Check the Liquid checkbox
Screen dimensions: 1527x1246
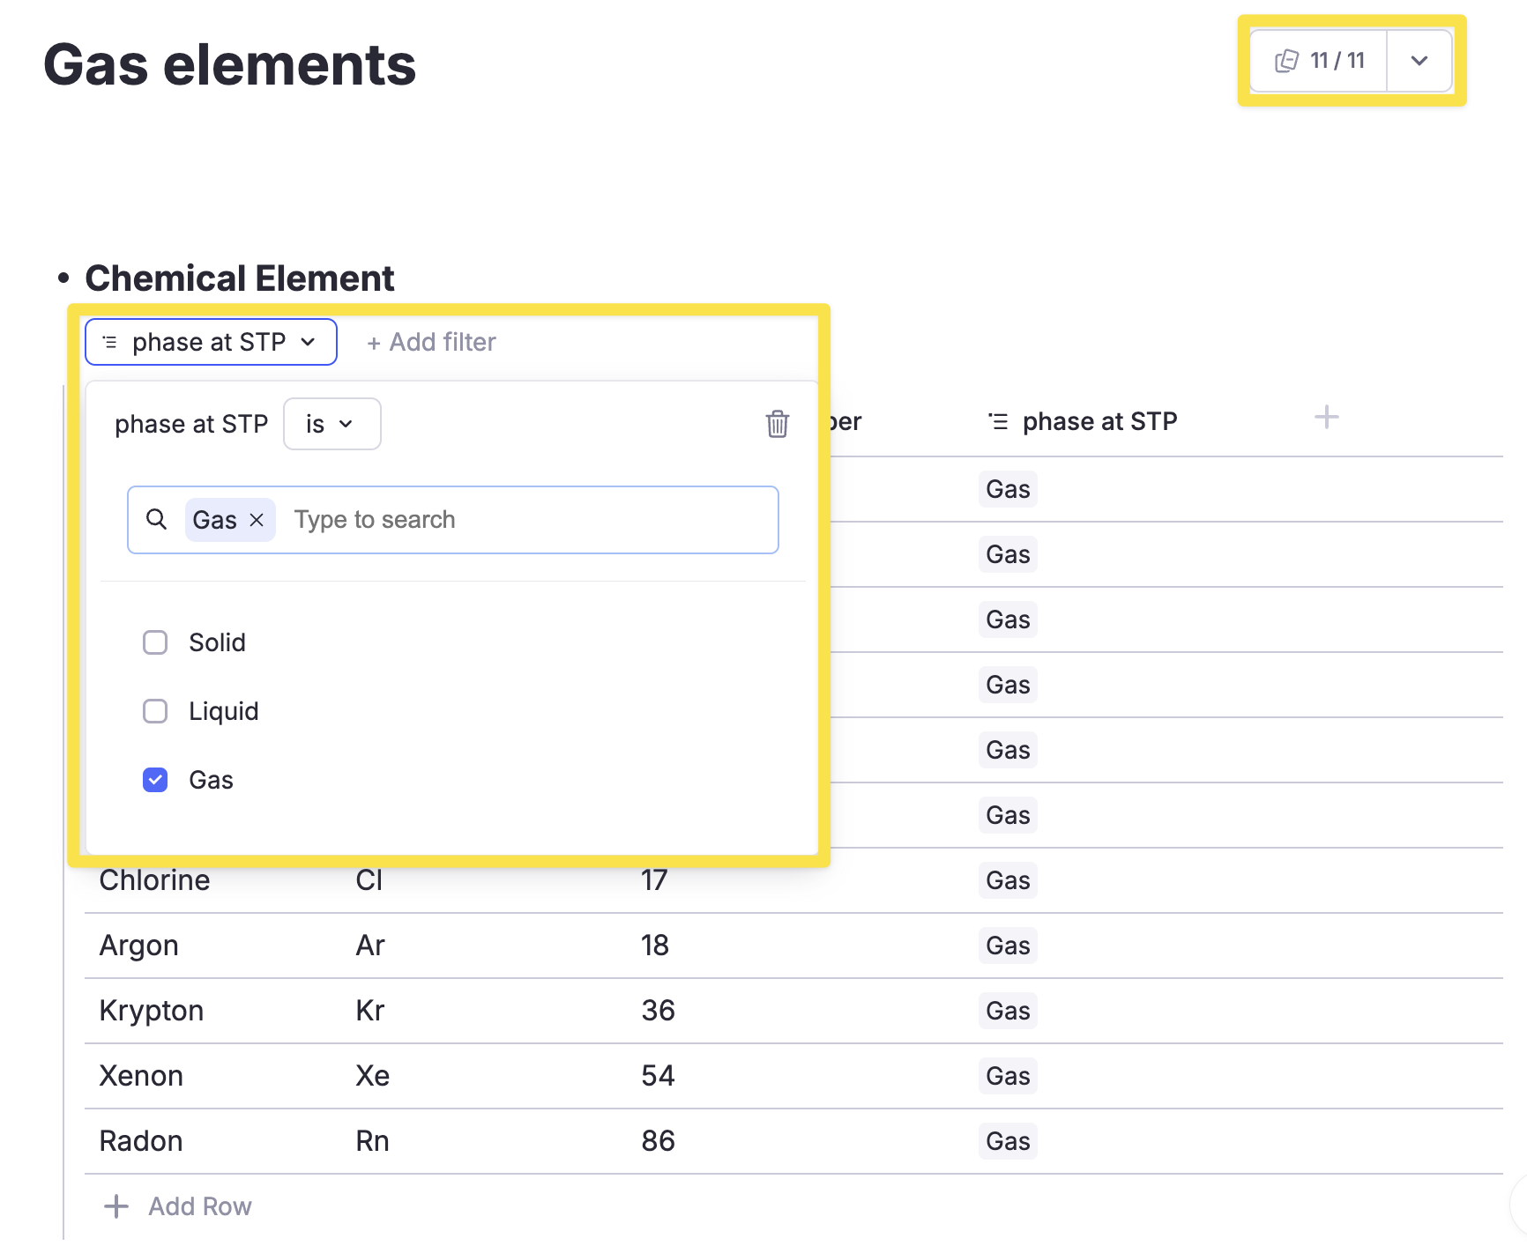(155, 711)
